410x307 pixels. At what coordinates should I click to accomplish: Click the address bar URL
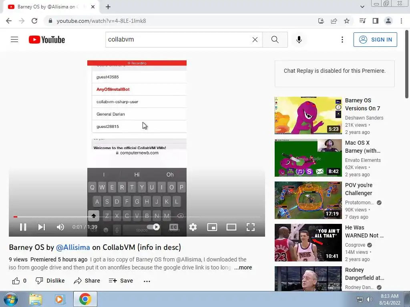101,21
